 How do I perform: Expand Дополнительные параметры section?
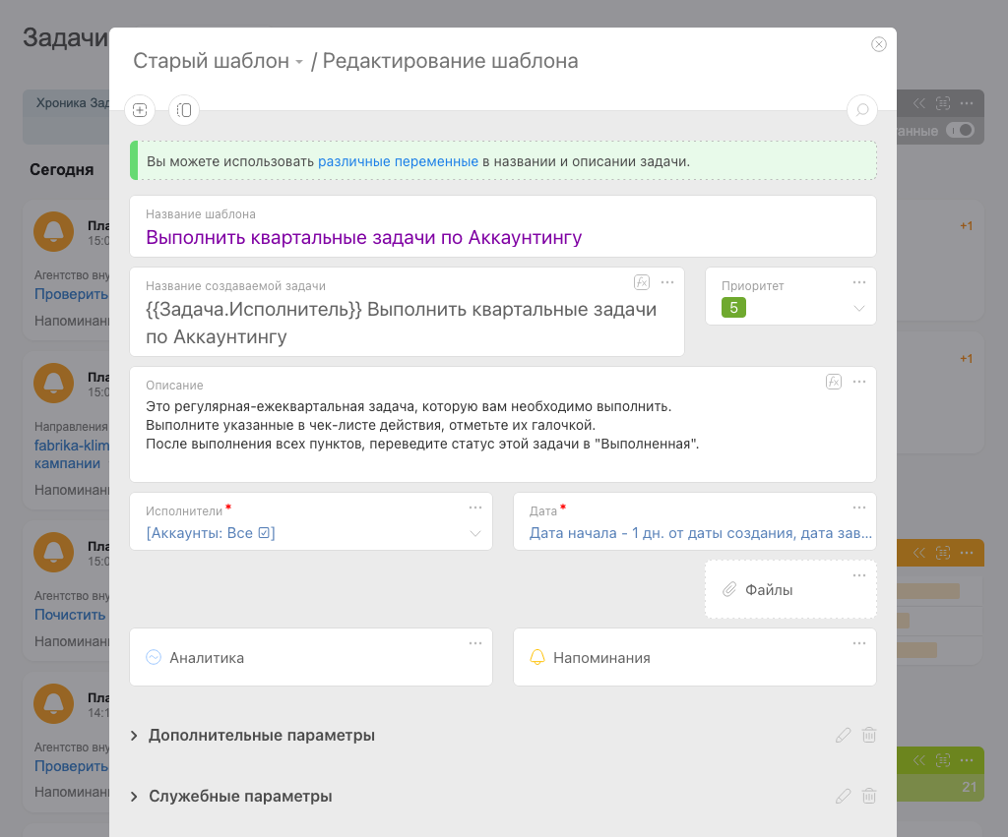[x=134, y=735]
